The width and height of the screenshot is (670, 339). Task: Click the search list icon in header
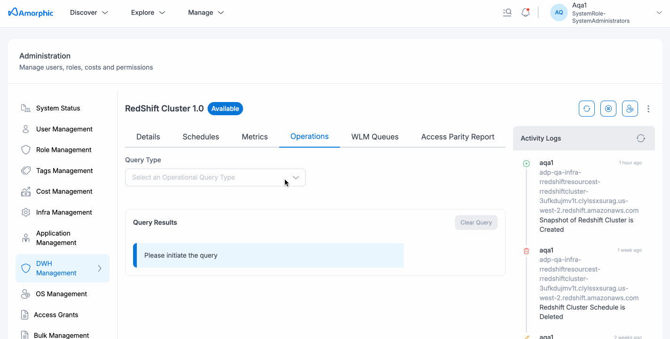507,13
